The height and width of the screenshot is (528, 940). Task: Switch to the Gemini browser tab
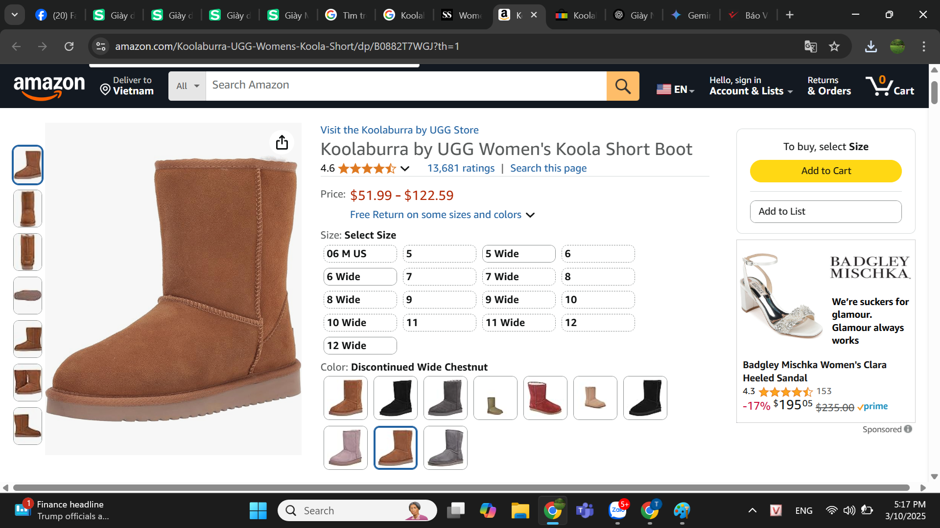691,15
